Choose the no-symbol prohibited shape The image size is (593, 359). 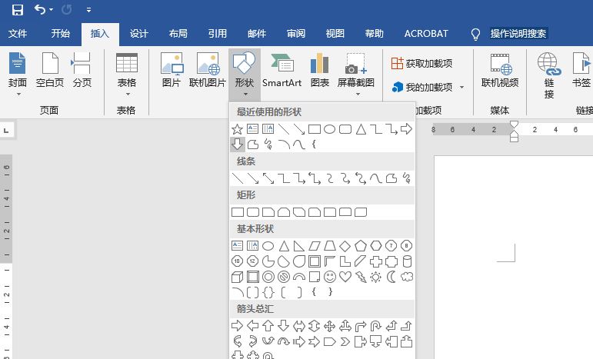point(284,277)
